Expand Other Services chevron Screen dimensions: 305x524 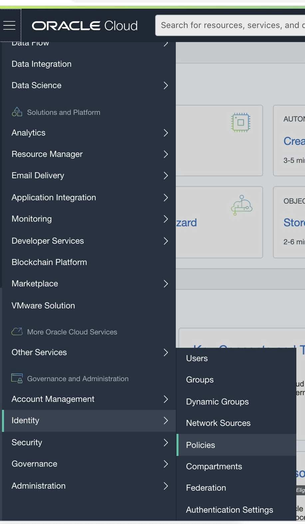[166, 352]
